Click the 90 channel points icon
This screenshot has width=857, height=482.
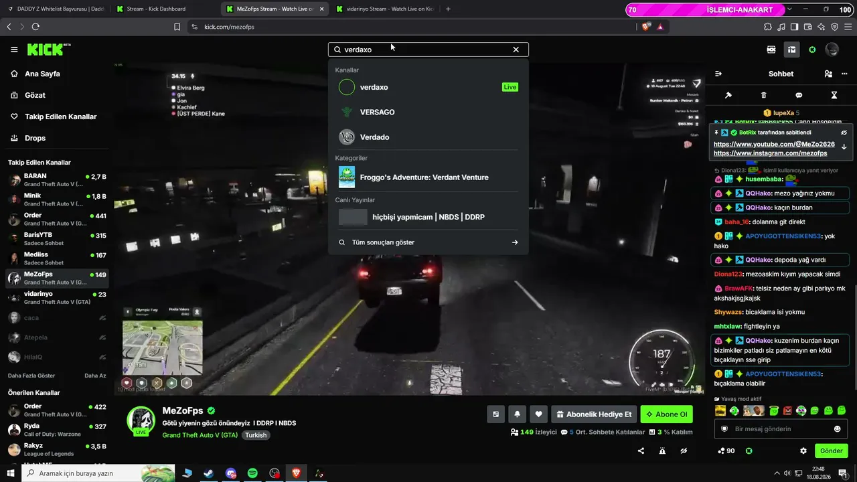tap(726, 451)
